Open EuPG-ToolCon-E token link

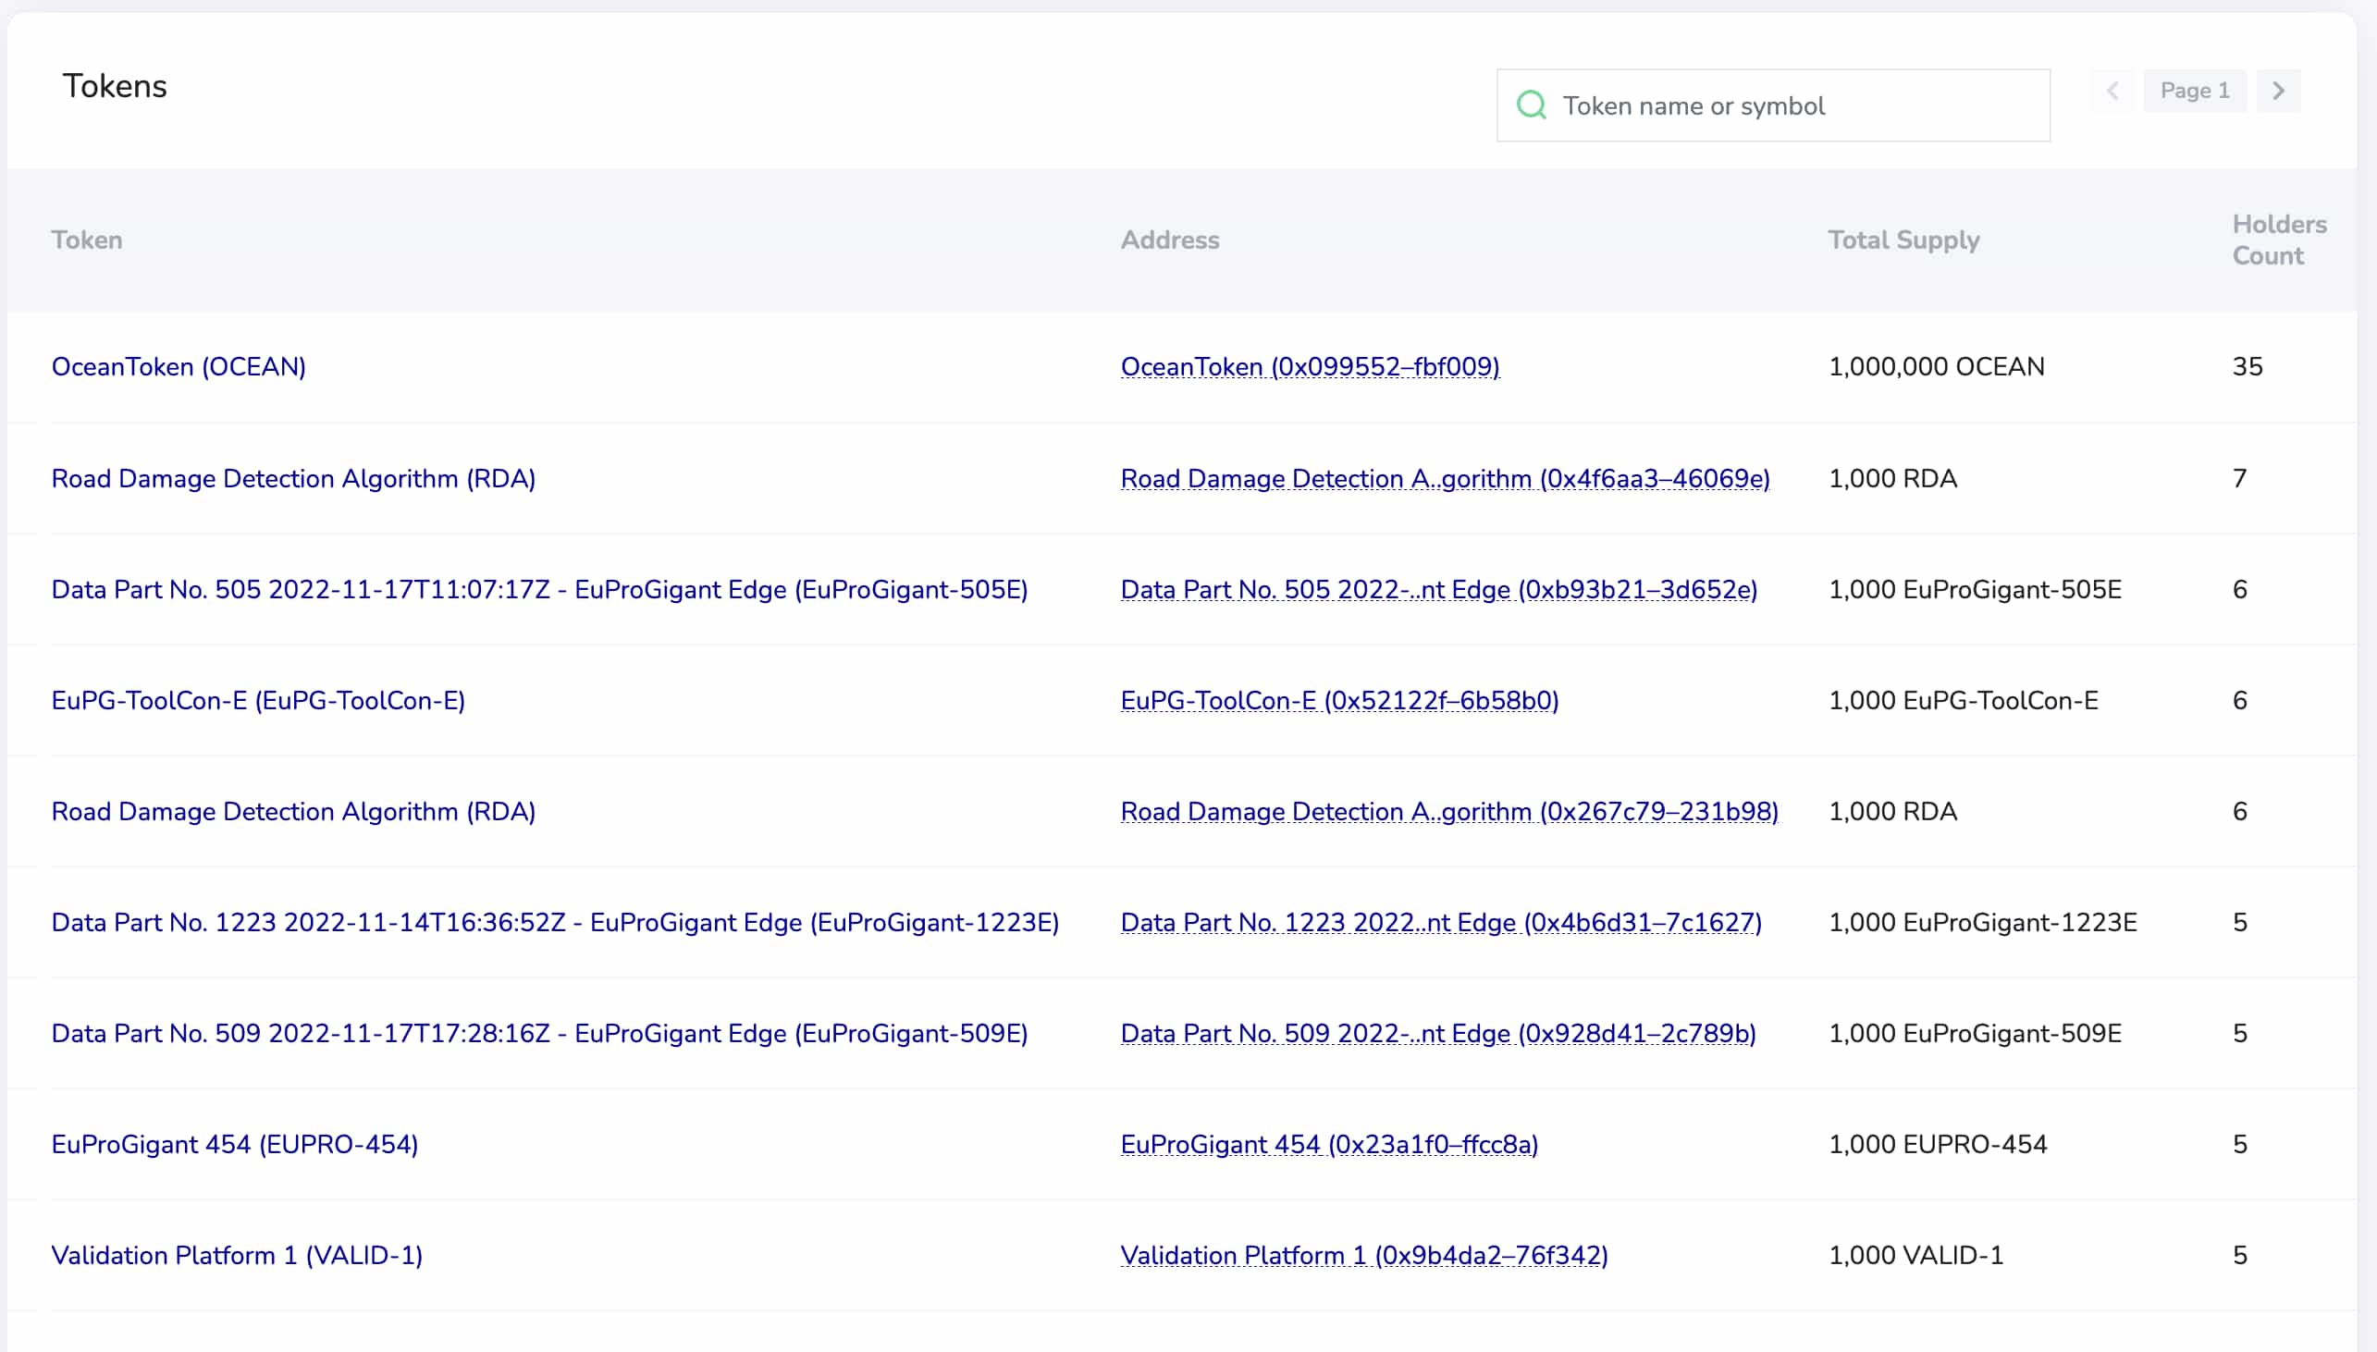pos(258,700)
